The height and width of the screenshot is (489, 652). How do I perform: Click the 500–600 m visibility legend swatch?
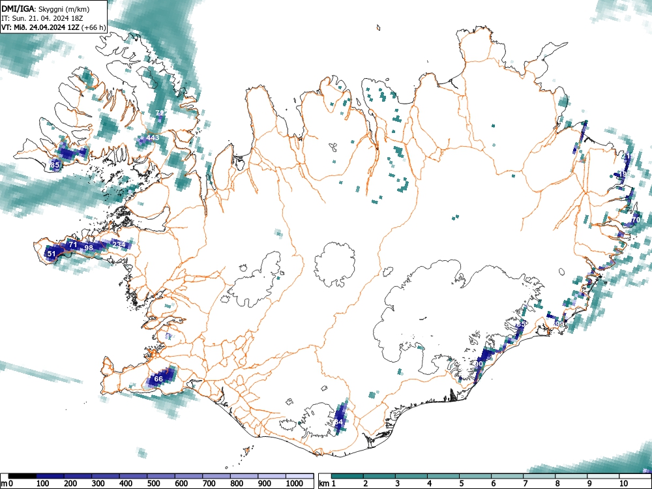(161, 476)
